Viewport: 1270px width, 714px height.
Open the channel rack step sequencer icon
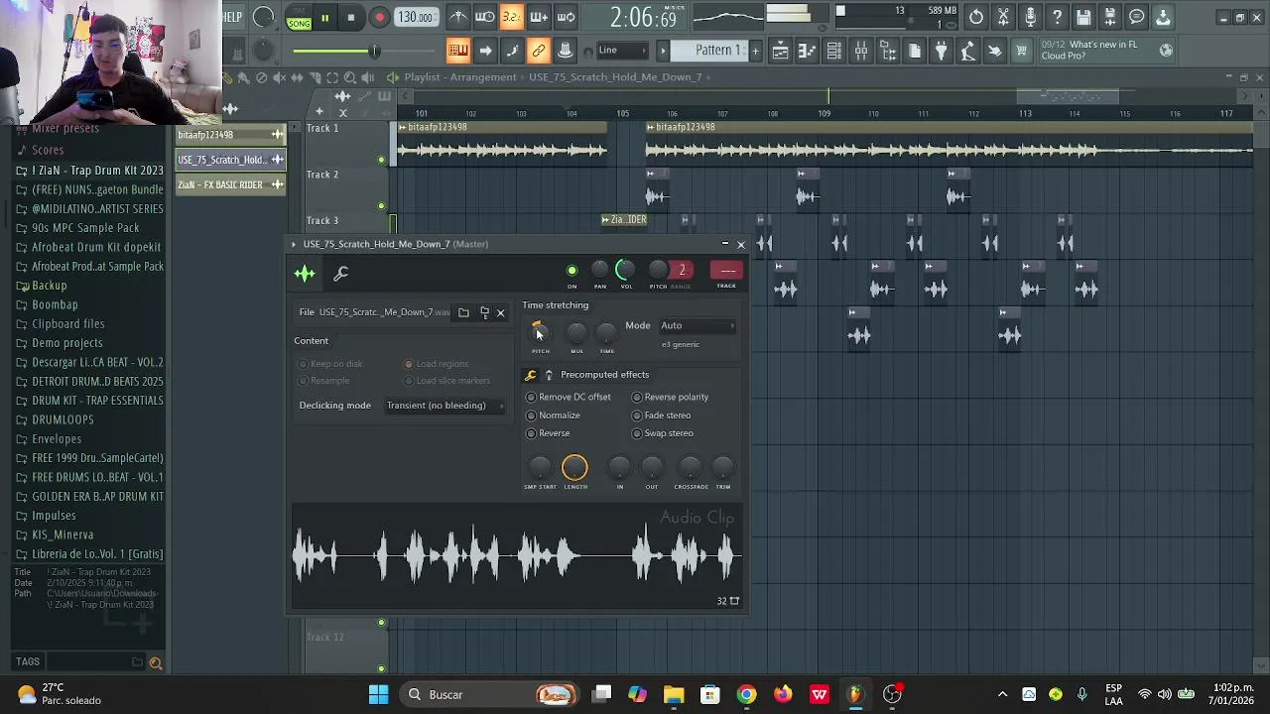coord(834,51)
